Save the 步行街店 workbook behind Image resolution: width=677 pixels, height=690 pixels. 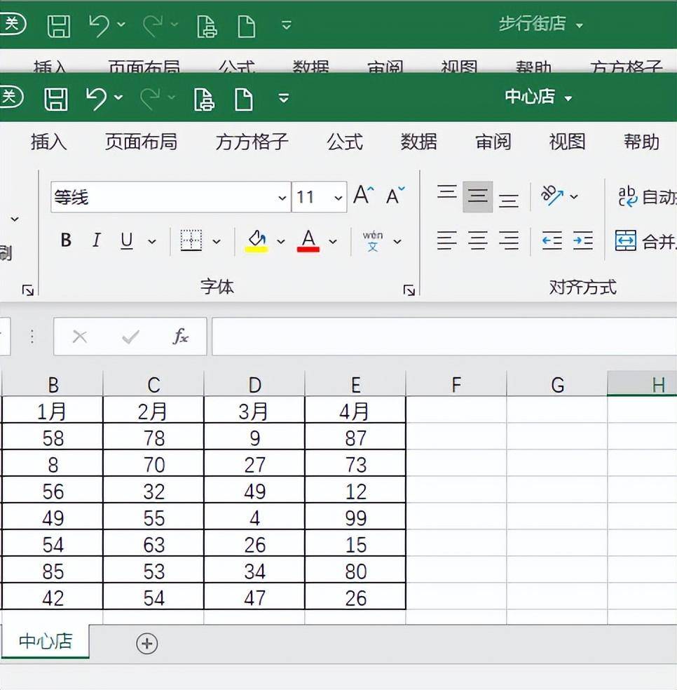tap(59, 26)
